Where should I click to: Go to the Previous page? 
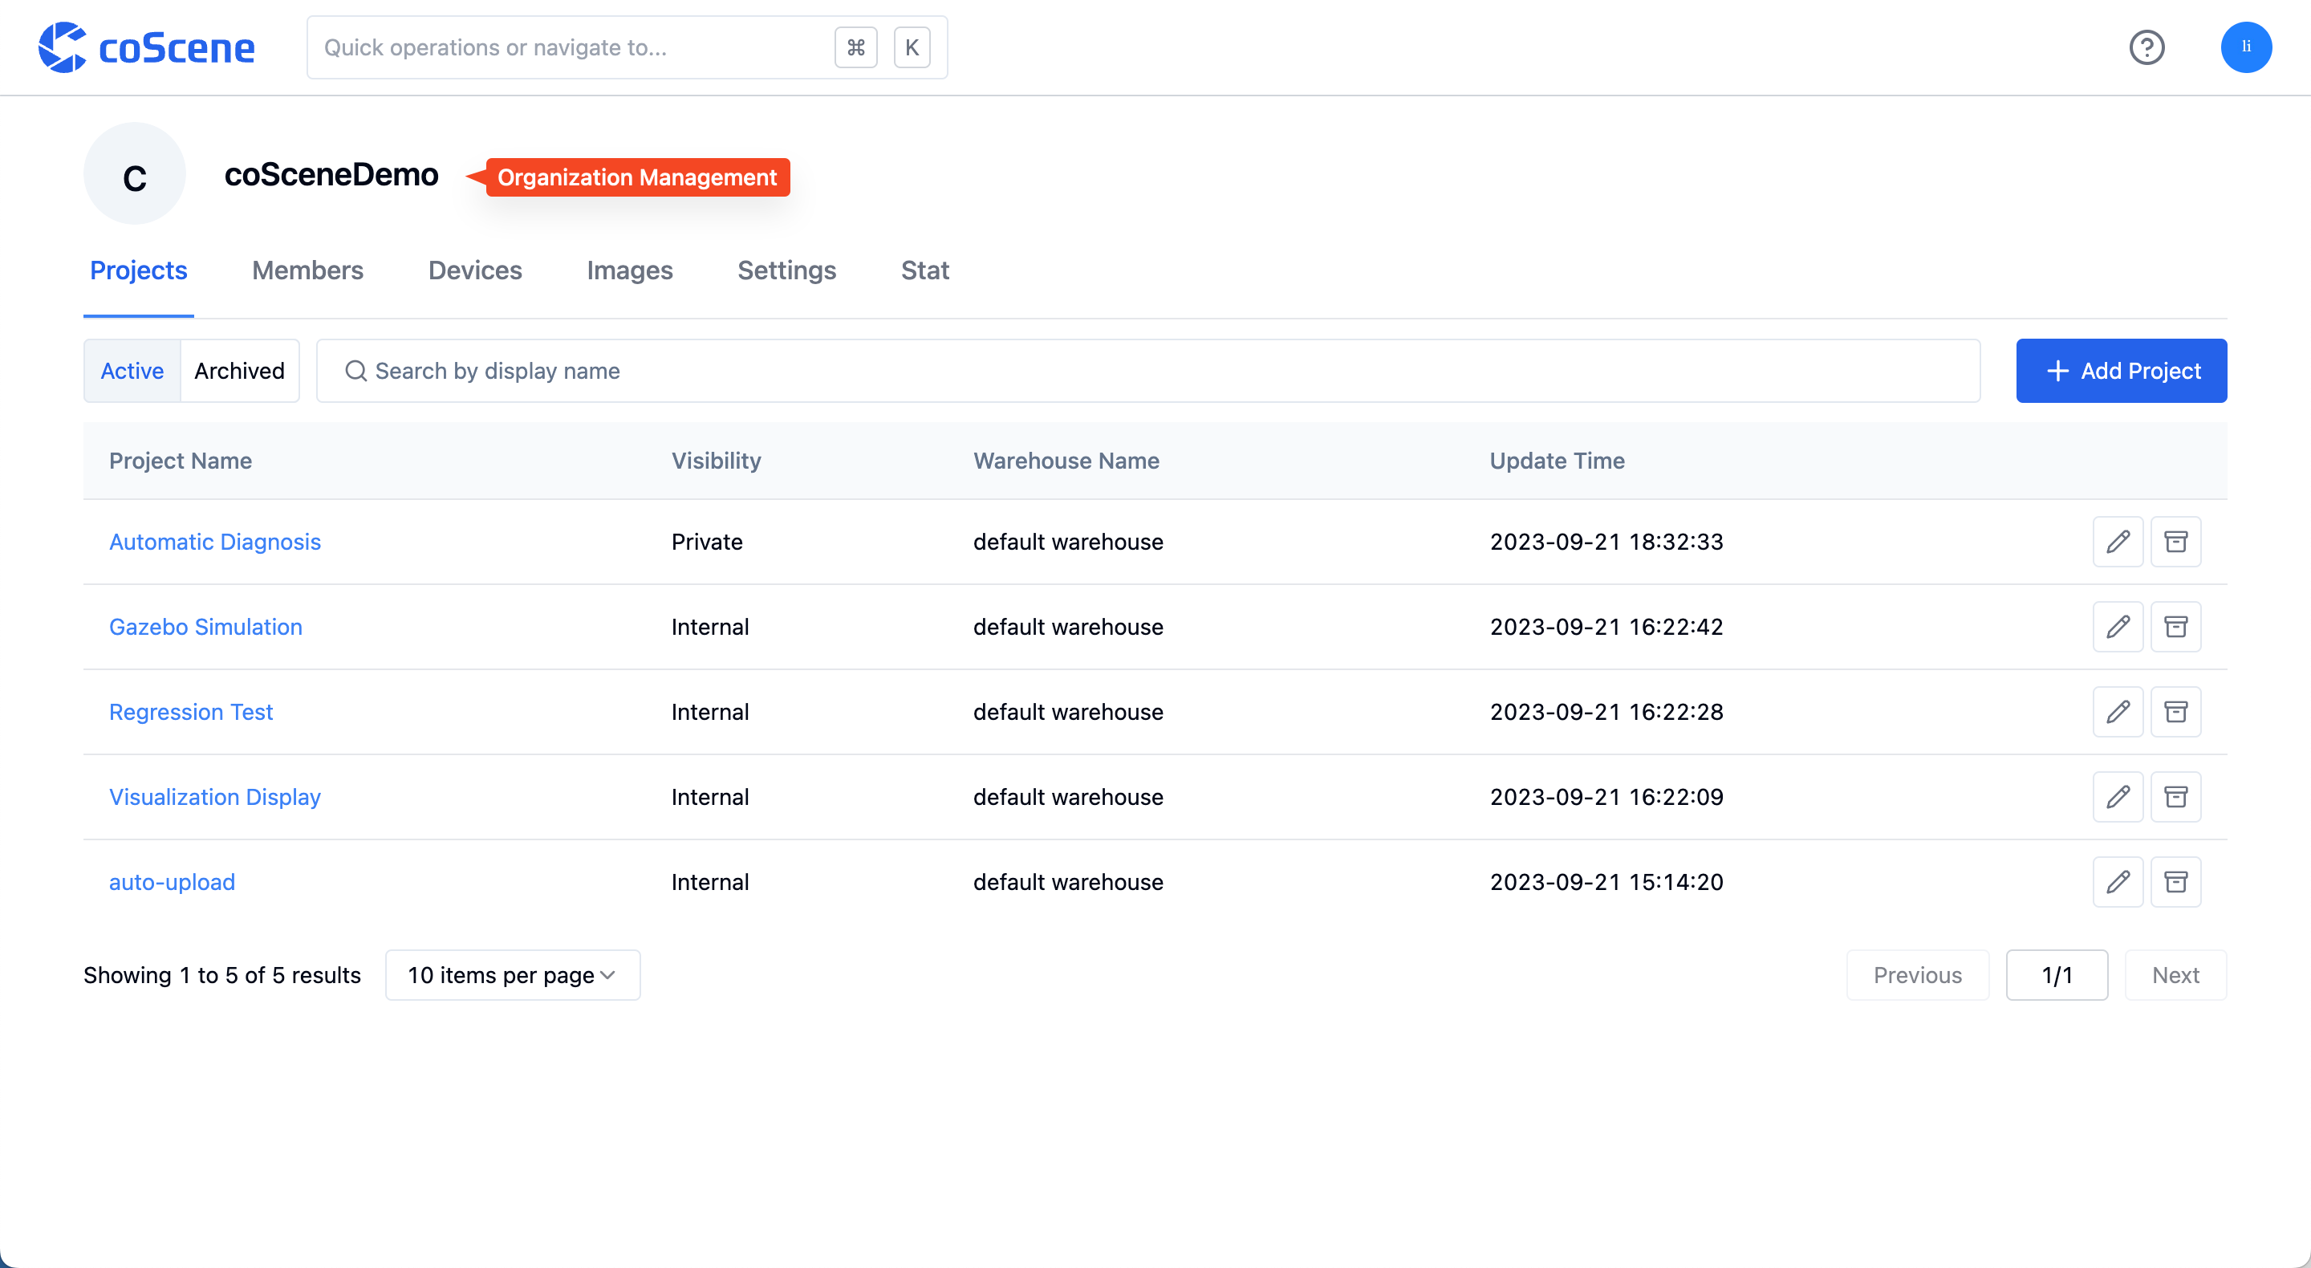pyautogui.click(x=1917, y=975)
